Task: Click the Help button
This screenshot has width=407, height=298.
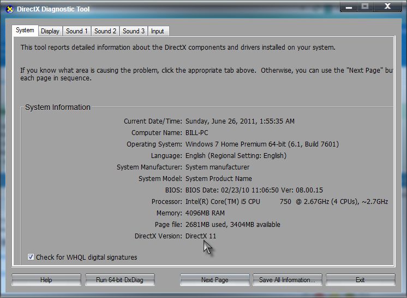Action: [x=46, y=280]
